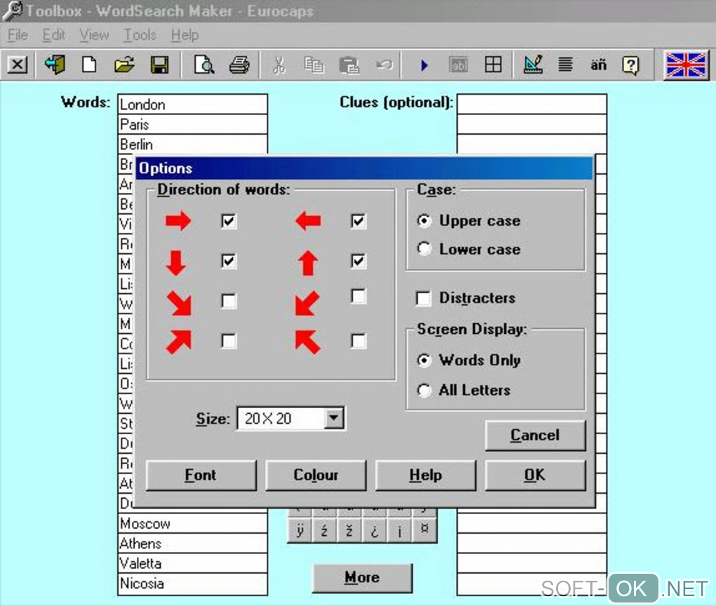
Task: Click the Nicosia word field
Action: pyautogui.click(x=193, y=584)
